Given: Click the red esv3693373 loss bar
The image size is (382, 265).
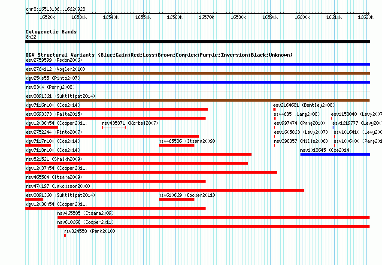Looking at the screenshot, I should [x=115, y=118].
